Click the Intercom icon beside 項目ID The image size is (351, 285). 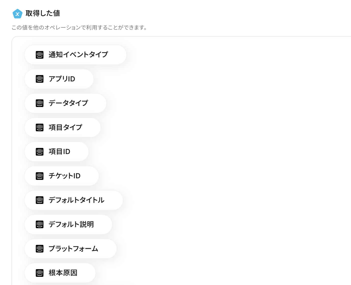point(40,152)
